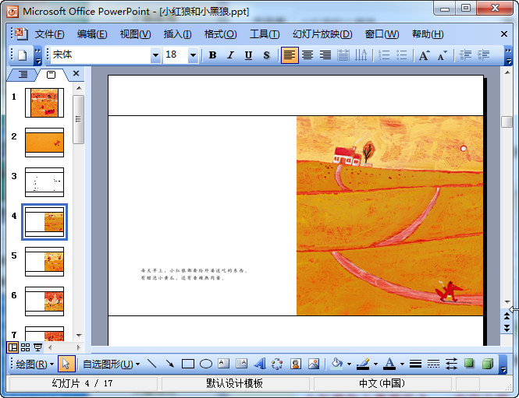
Task: Open 窗口(W) menu
Action: 382,34
